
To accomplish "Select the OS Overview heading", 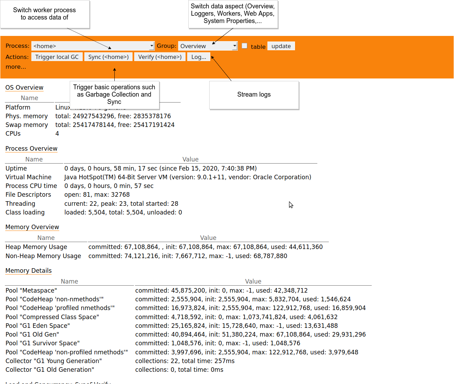I will [x=24, y=88].
